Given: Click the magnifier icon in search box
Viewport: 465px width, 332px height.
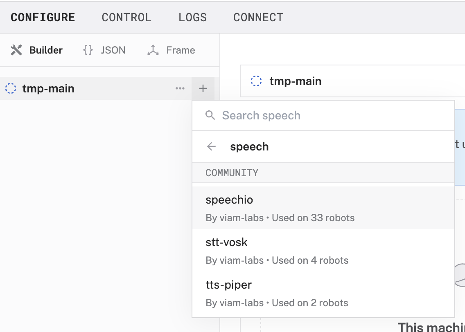Looking at the screenshot, I should (x=210, y=115).
